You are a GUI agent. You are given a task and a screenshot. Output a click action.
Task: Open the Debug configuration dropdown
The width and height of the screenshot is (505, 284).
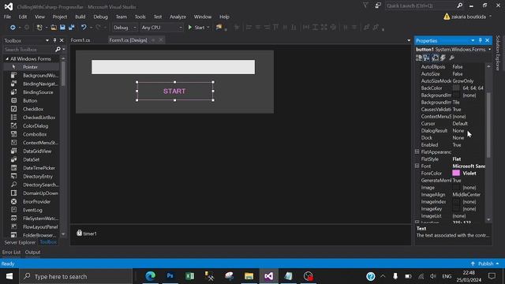tap(125, 28)
